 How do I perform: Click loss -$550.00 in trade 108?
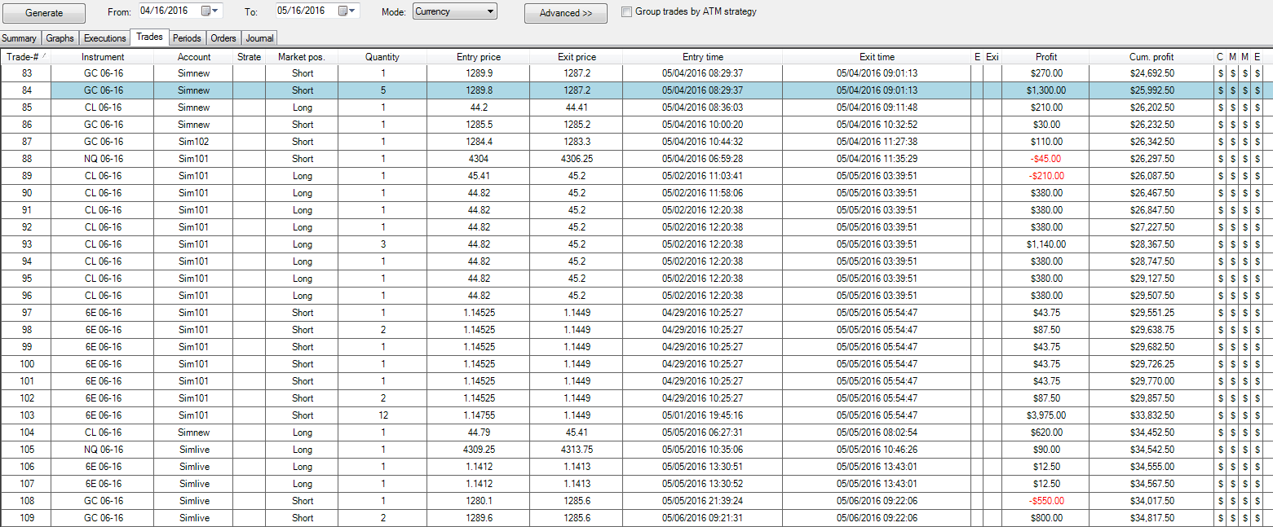(1046, 501)
